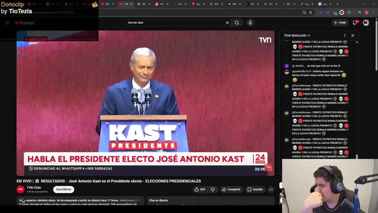
Task: Click the blue sound-wave extension icon
Action: click(x=328, y=12)
